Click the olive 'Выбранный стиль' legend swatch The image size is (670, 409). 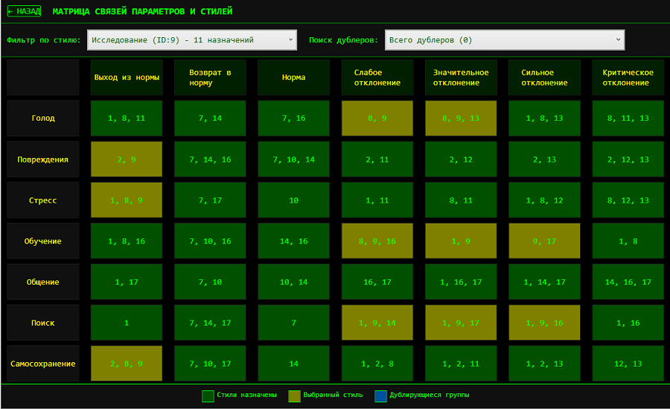(x=294, y=396)
